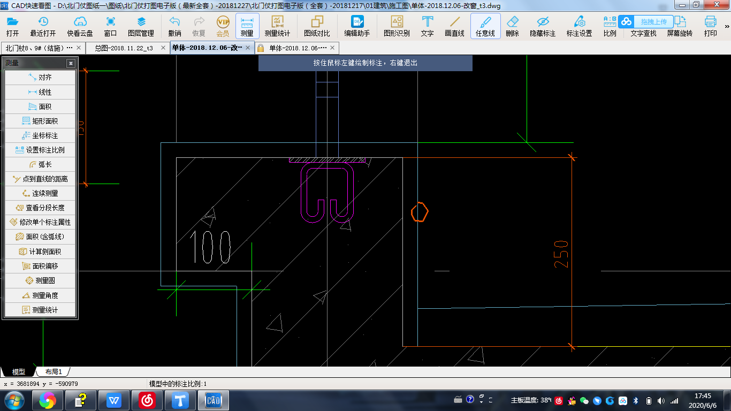Click the 窗口 window icon
731x411 pixels.
click(110, 26)
